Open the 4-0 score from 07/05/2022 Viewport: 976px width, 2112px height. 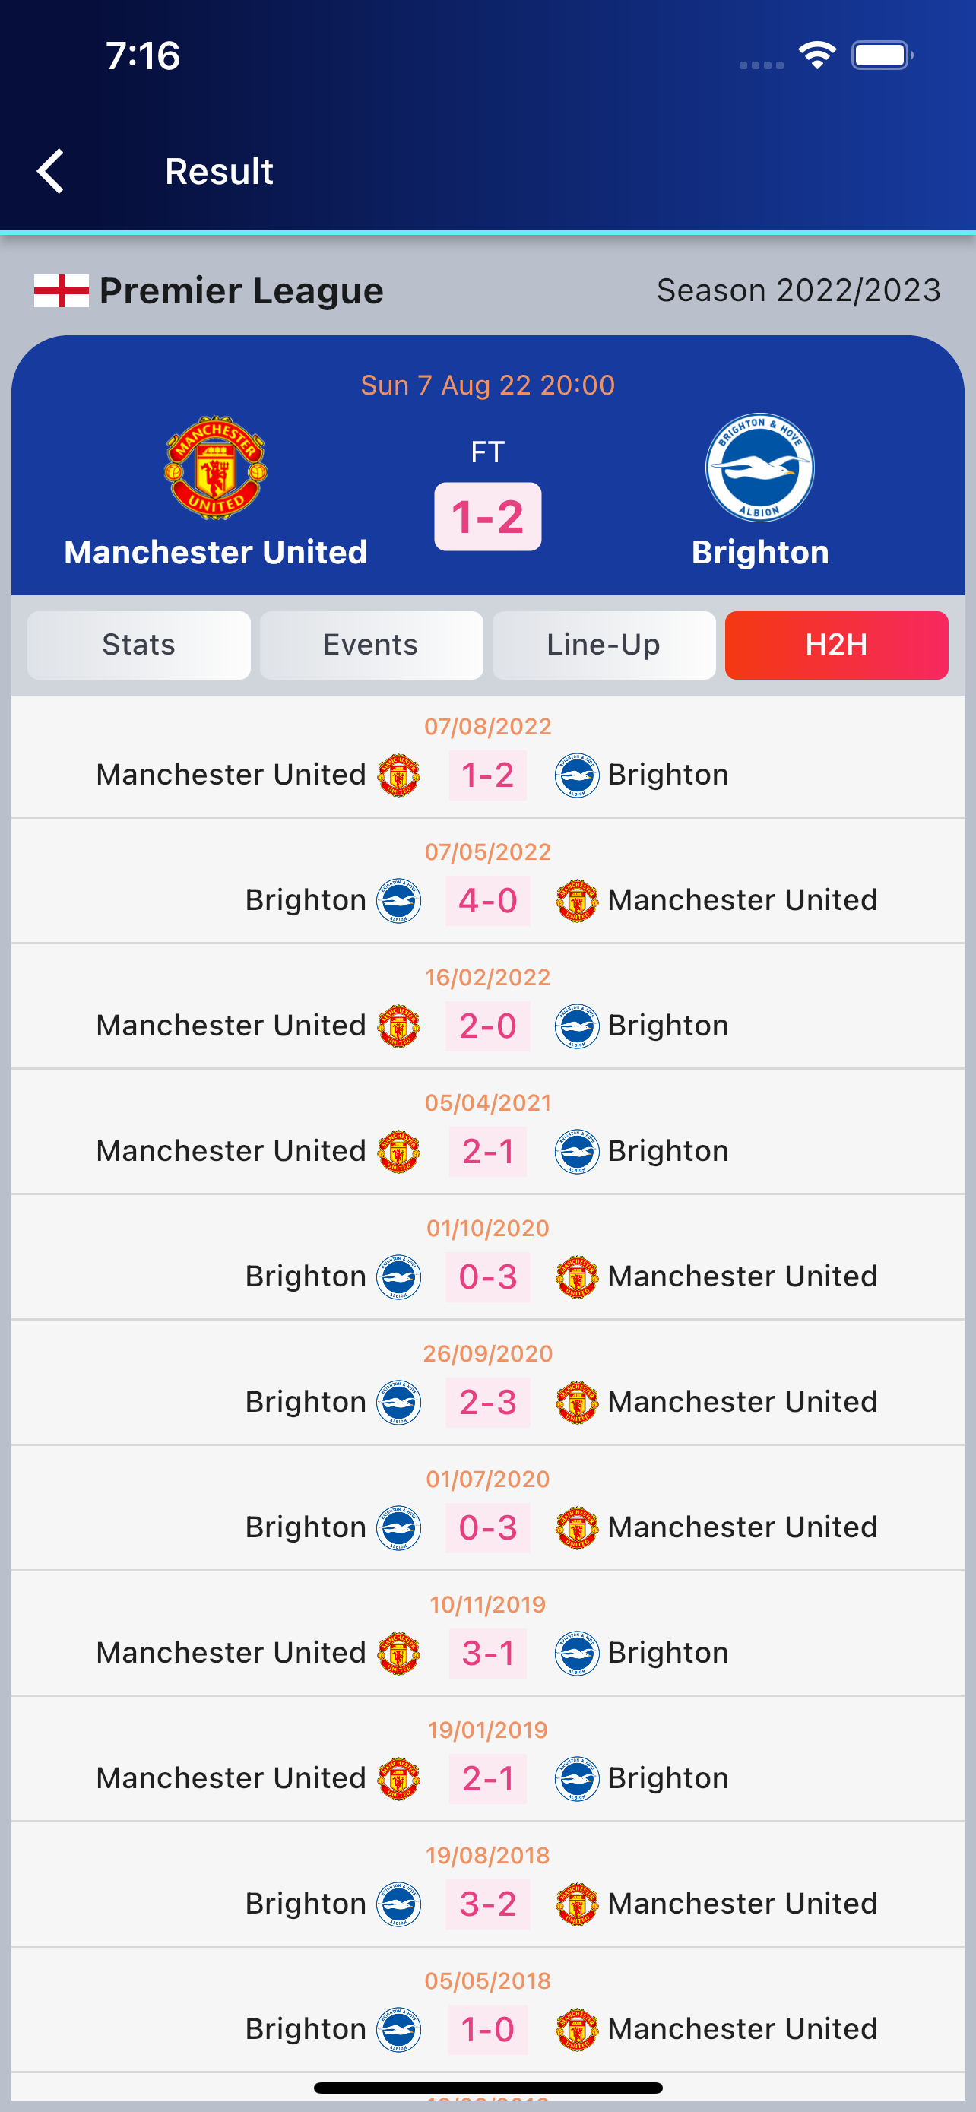(x=487, y=901)
